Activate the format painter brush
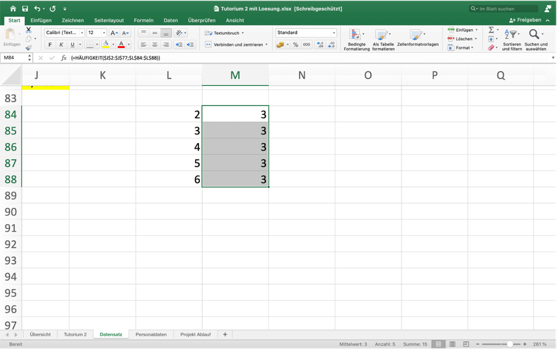 [x=29, y=47]
